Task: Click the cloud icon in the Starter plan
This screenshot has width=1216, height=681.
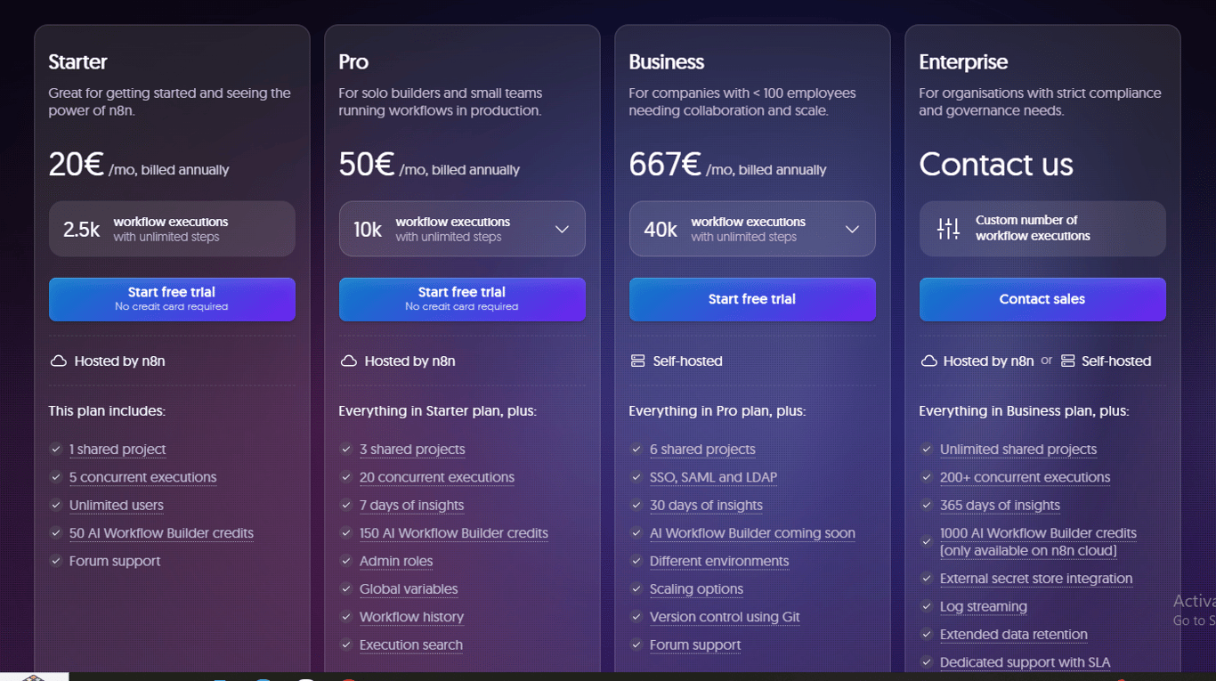Action: 58,361
